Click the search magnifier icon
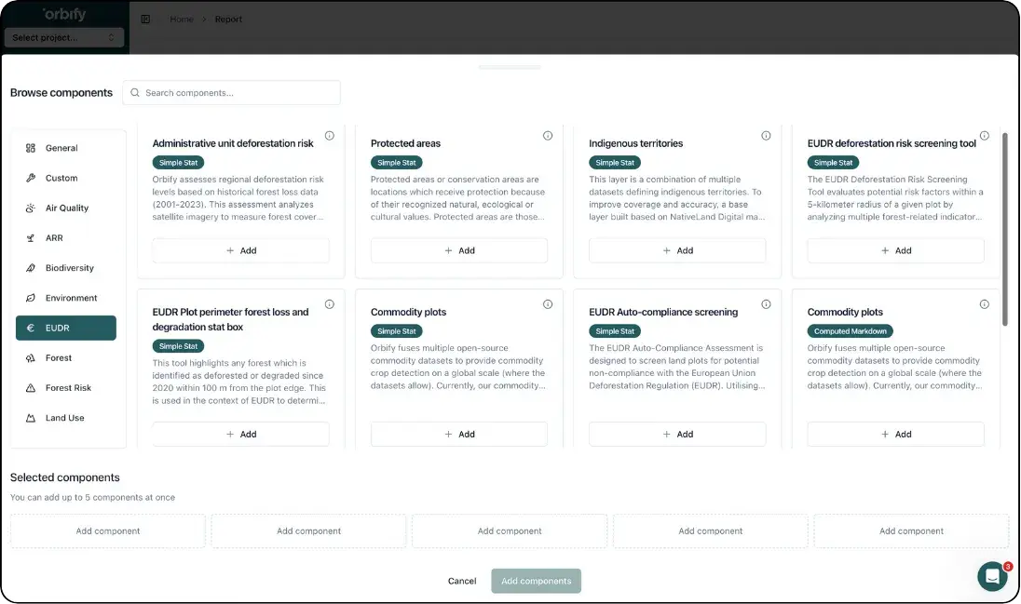 [x=134, y=92]
